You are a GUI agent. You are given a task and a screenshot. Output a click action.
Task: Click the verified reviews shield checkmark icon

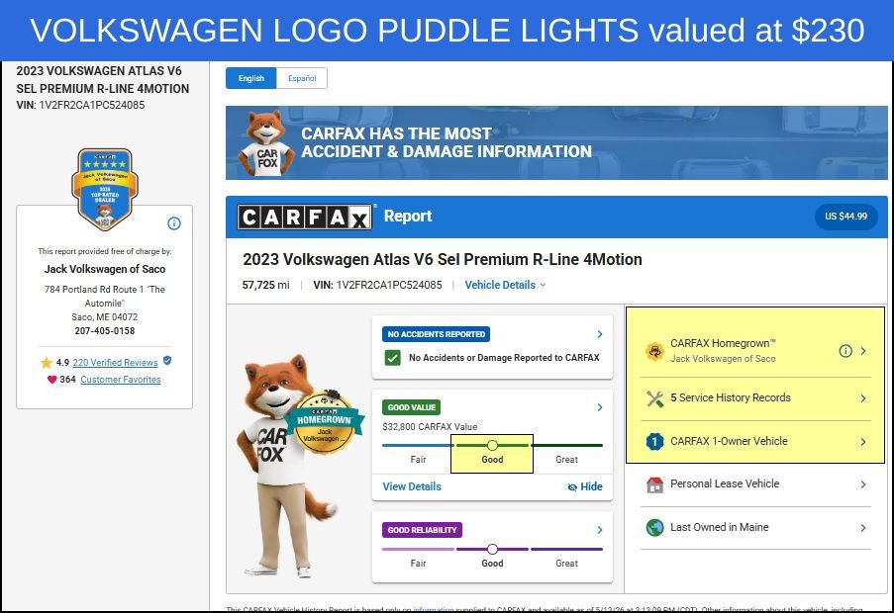pos(167,360)
